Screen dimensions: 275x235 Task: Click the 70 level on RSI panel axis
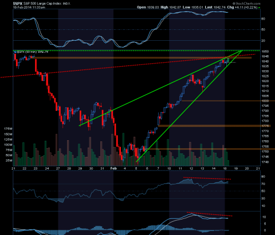263,184
